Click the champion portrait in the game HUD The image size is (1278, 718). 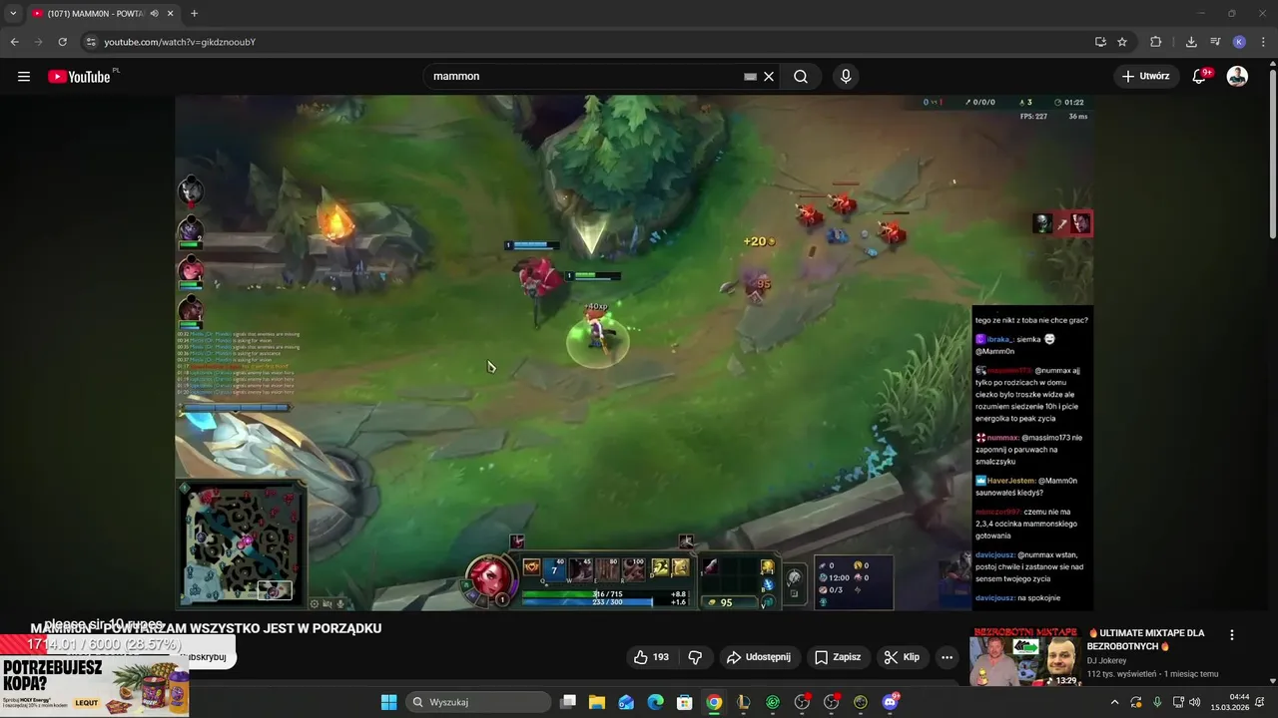[490, 577]
